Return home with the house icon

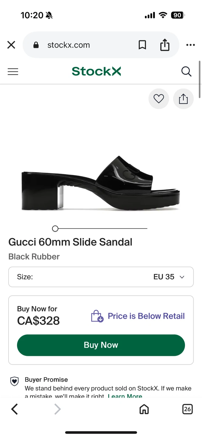tap(144, 409)
